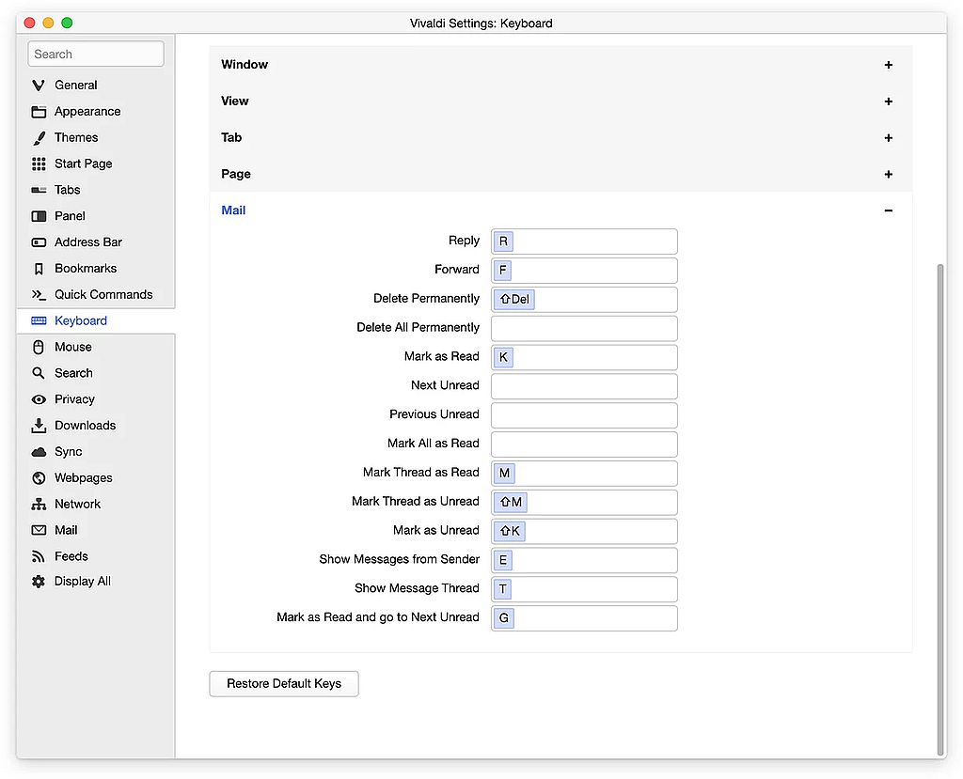Image resolution: width=963 pixels, height=779 pixels.
Task: Expand the View shortcuts section
Action: [888, 101]
